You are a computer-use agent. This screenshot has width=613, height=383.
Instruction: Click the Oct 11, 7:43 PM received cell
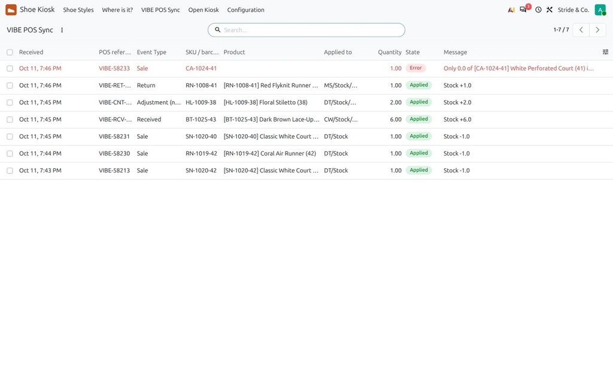pyautogui.click(x=40, y=171)
